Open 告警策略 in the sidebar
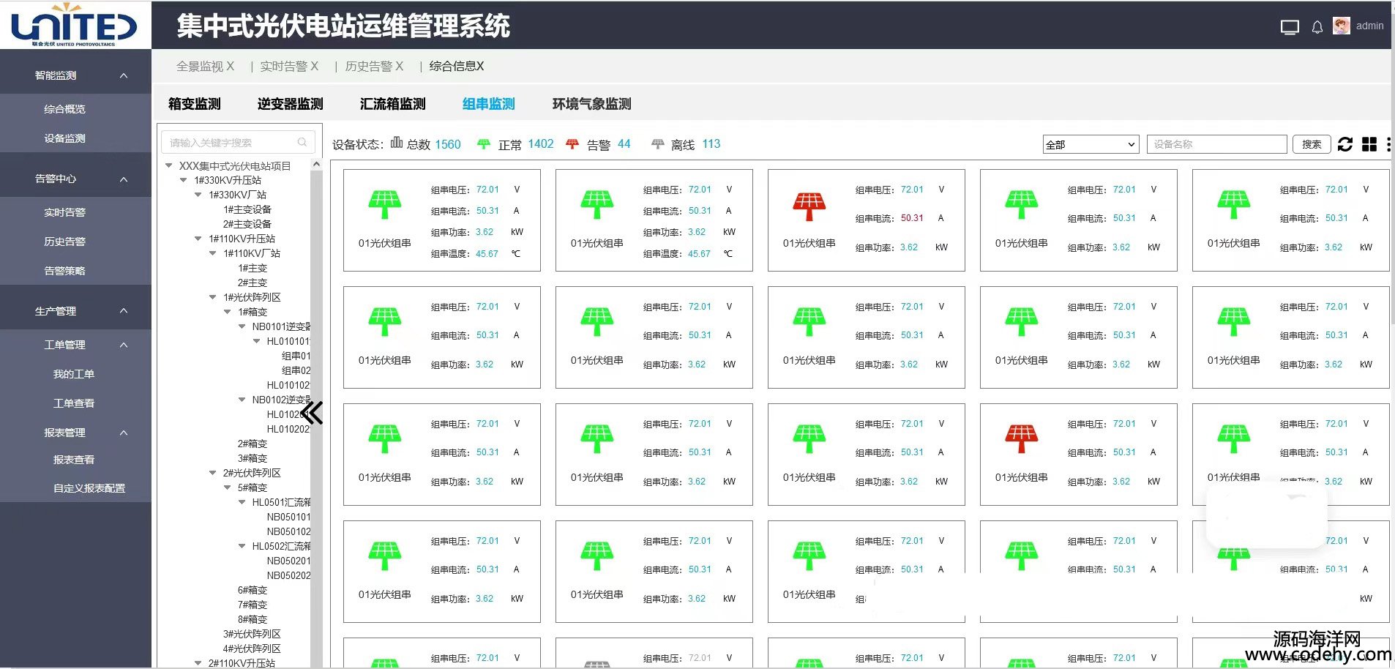 click(65, 271)
